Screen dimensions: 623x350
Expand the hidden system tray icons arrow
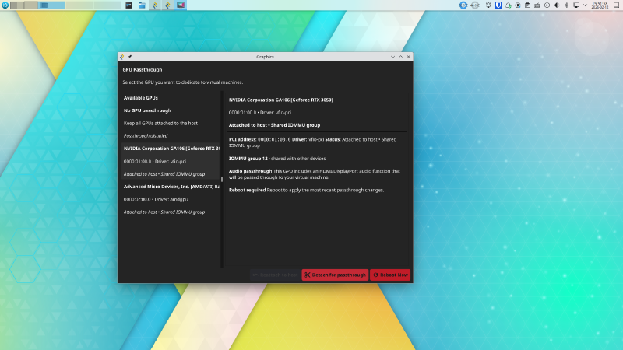[586, 5]
